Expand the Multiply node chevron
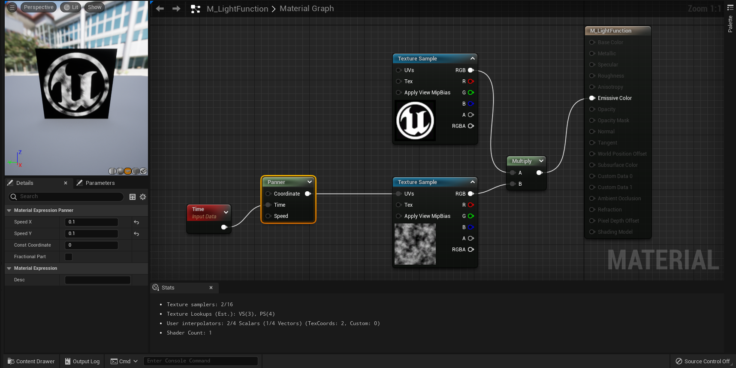This screenshot has height=368, width=736. (x=541, y=161)
